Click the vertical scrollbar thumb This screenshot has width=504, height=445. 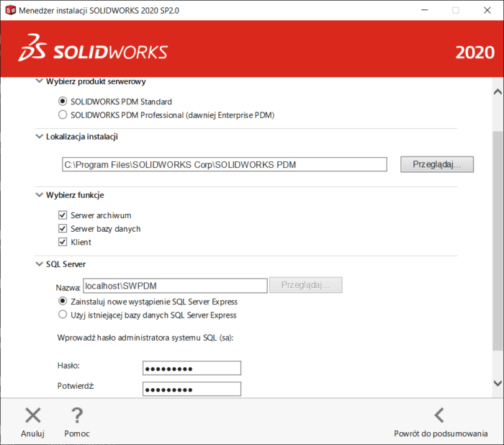[x=498, y=241]
